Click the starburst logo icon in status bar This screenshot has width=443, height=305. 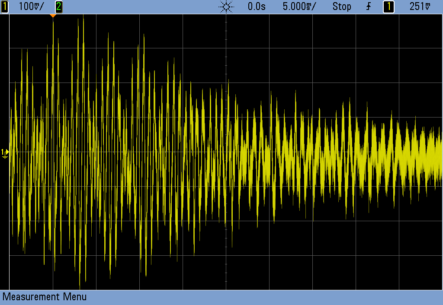tap(226, 6)
